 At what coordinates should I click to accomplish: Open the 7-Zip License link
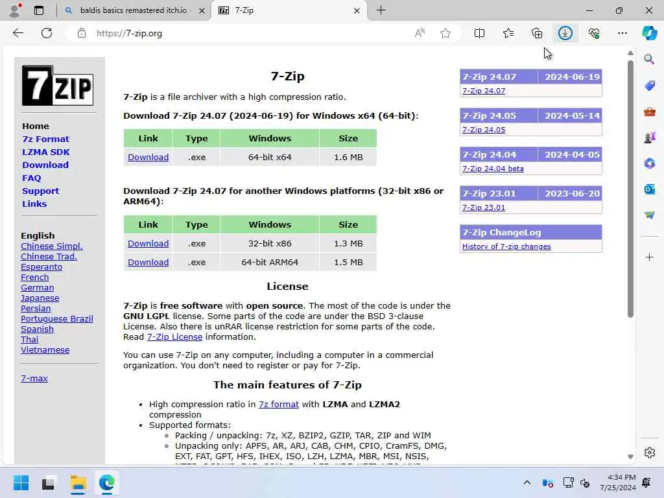tap(174, 337)
